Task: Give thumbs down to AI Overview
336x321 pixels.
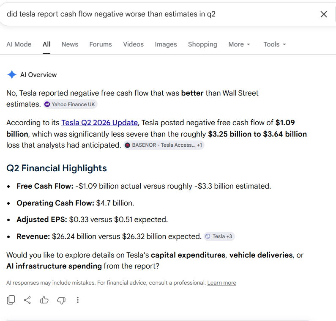Action: [61, 300]
